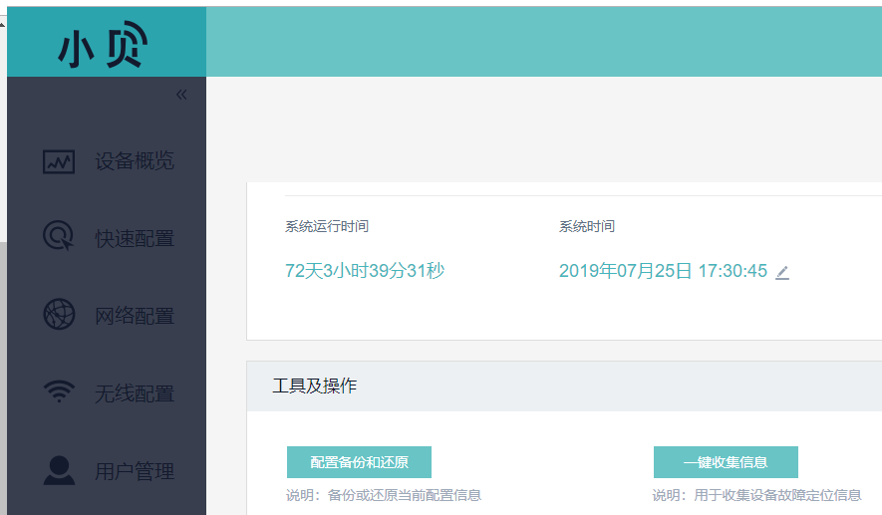This screenshot has width=882, height=515.
Task: Click 系统时间 label
Action: tap(587, 226)
